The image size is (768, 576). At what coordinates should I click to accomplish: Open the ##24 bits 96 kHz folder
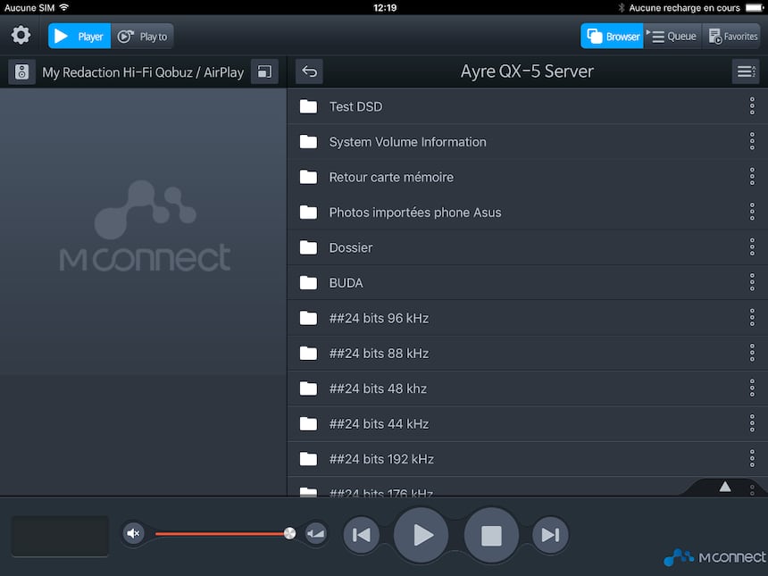(527, 318)
